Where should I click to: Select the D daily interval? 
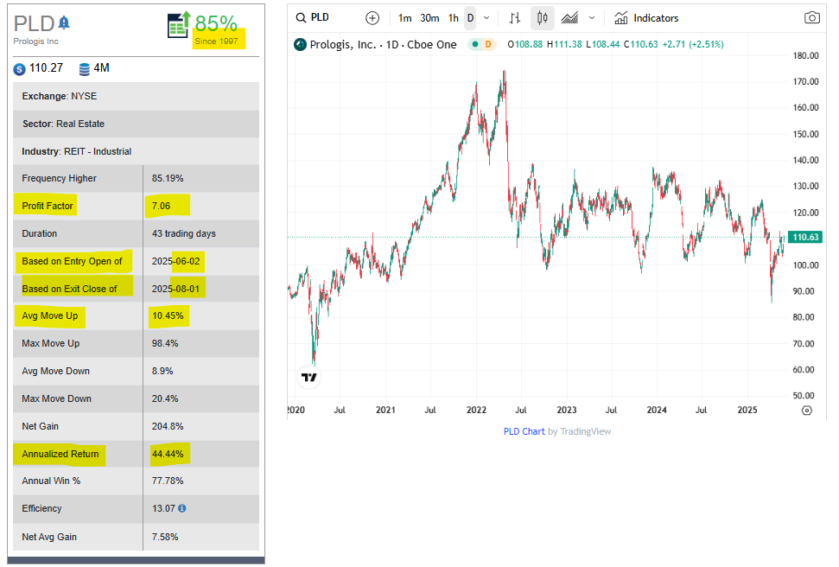click(x=470, y=18)
